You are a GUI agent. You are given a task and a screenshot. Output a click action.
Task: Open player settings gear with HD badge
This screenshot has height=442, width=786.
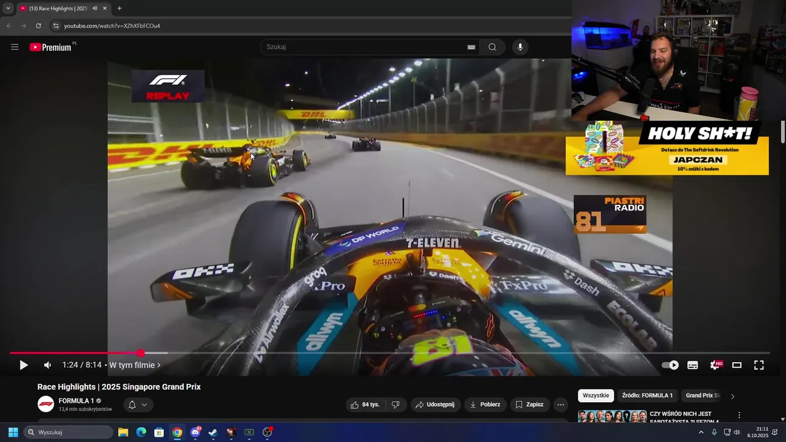[715, 365]
